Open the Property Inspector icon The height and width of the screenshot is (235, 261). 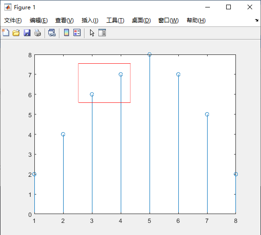[102, 33]
